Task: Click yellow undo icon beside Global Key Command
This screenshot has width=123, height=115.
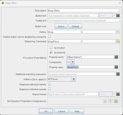Action: click(118, 41)
